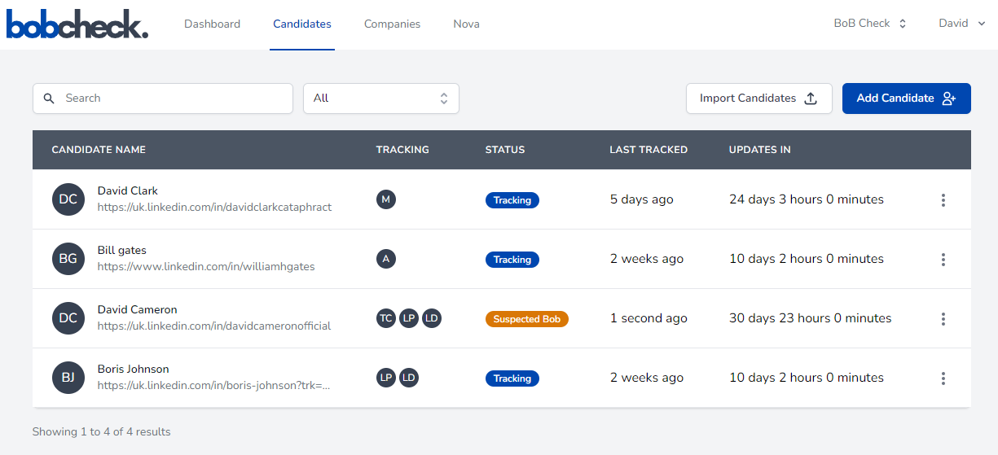Click the bobcheck logo
The height and width of the screenshot is (455, 998).
pos(77,24)
